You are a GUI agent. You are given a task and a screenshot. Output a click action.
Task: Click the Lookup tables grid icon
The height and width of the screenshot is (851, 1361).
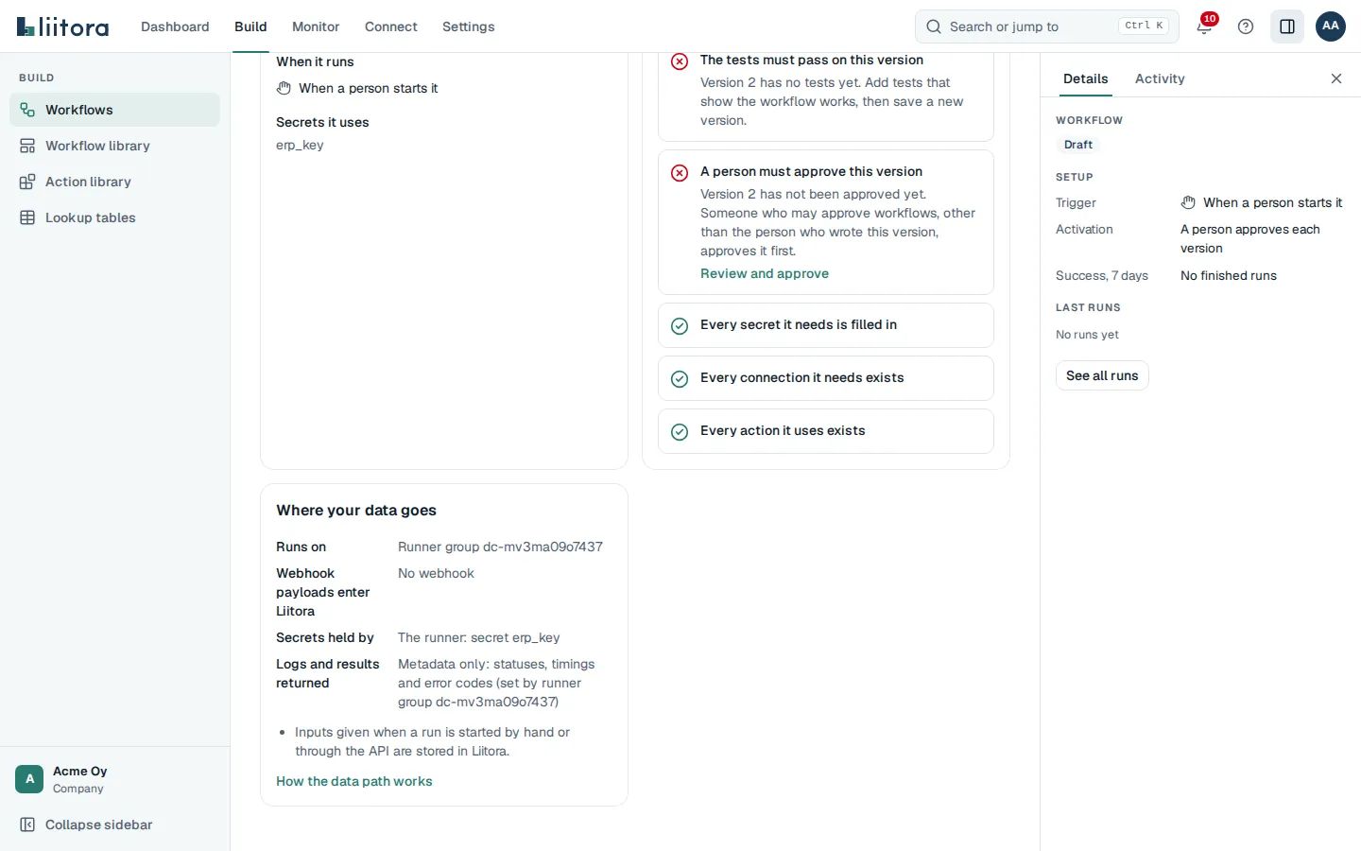tap(27, 217)
